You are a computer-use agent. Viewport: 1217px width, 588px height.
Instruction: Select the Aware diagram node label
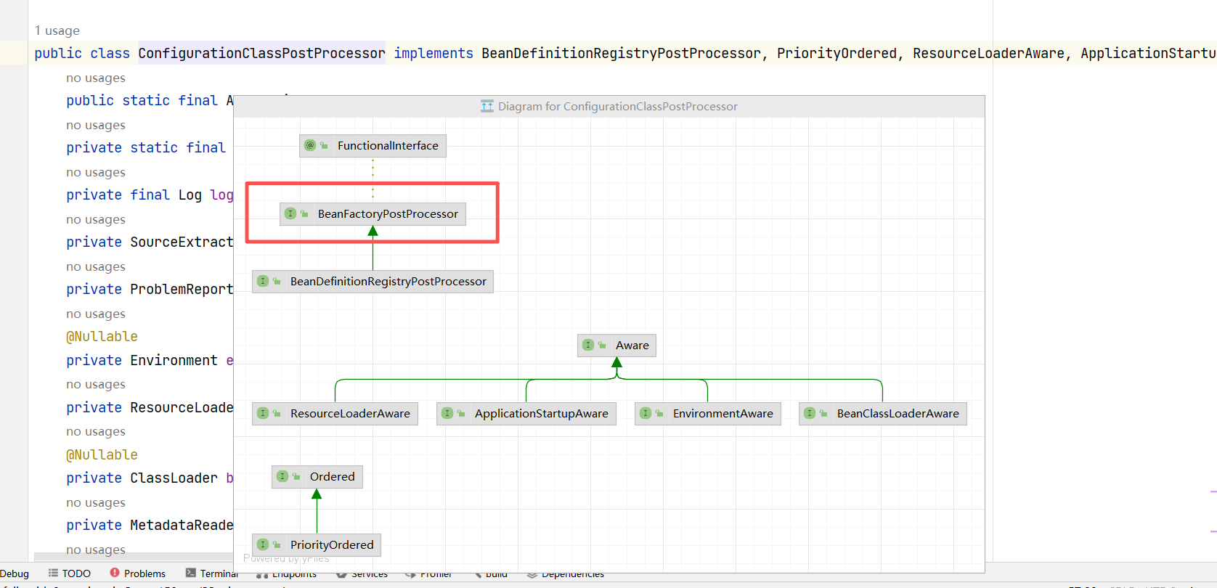point(632,345)
